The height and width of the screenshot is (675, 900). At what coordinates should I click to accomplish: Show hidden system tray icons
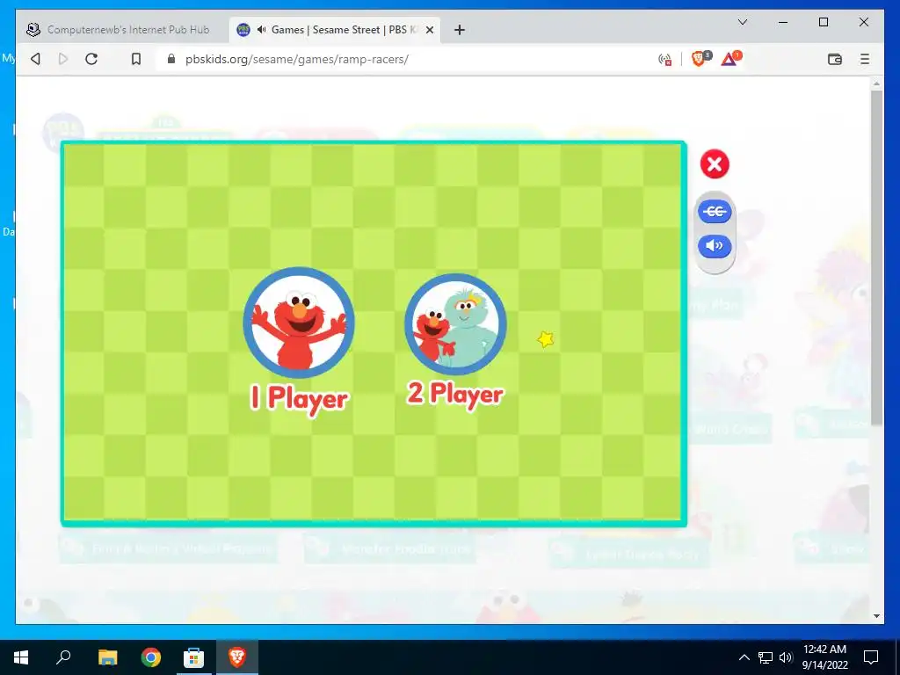[744, 657]
